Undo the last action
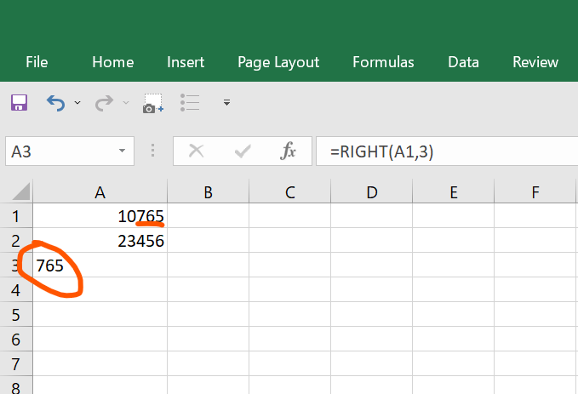Screen dimensions: 578x394 [x=55, y=102]
